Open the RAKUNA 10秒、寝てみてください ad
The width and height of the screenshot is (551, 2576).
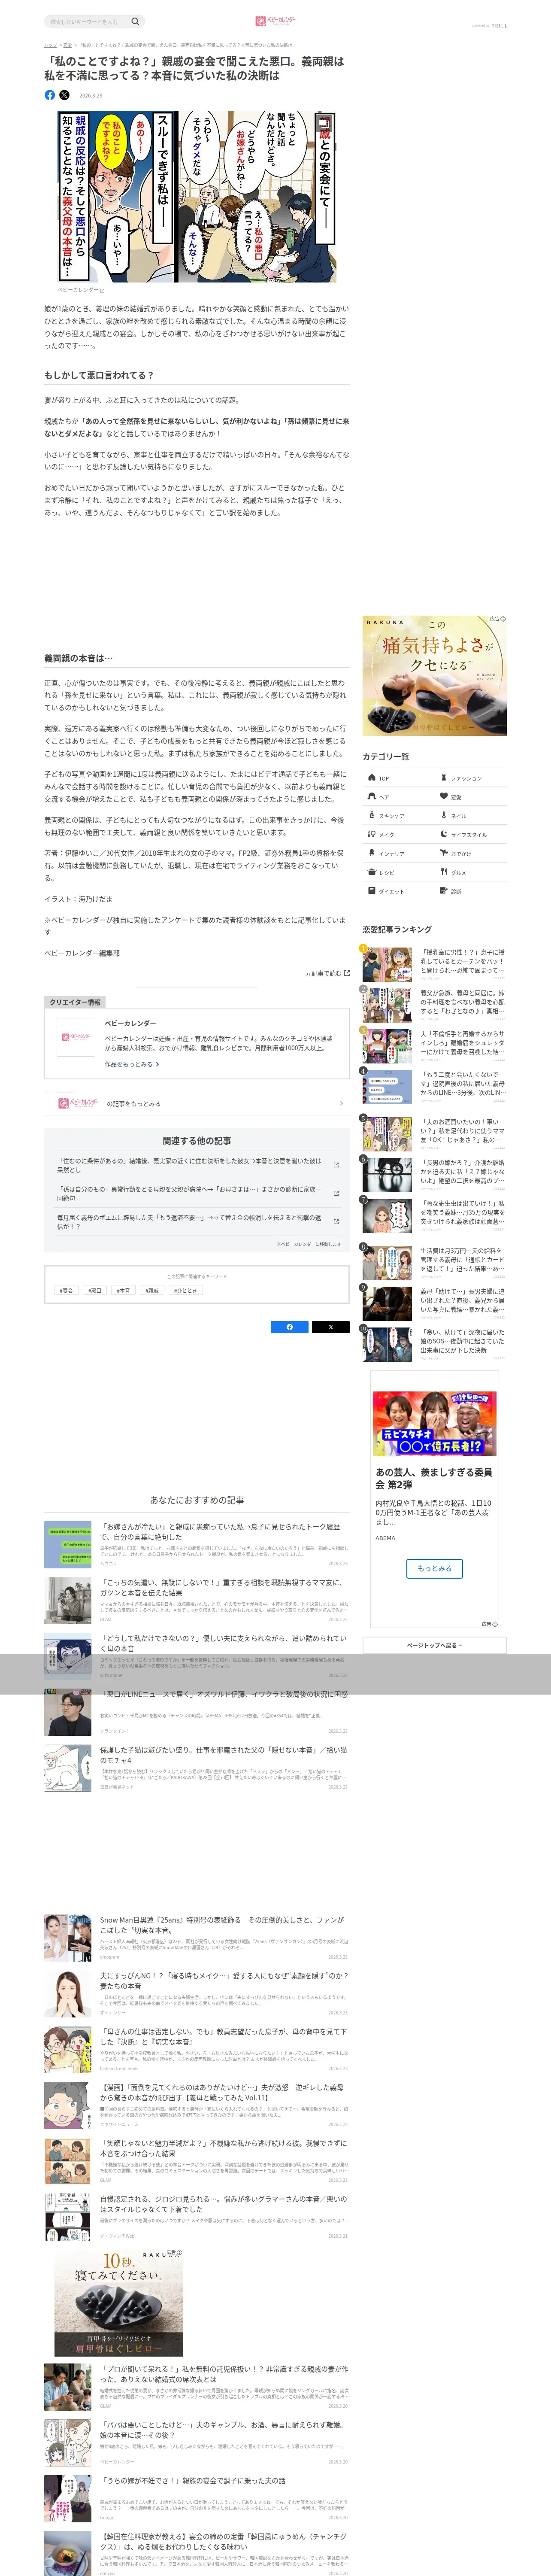click(119, 2303)
